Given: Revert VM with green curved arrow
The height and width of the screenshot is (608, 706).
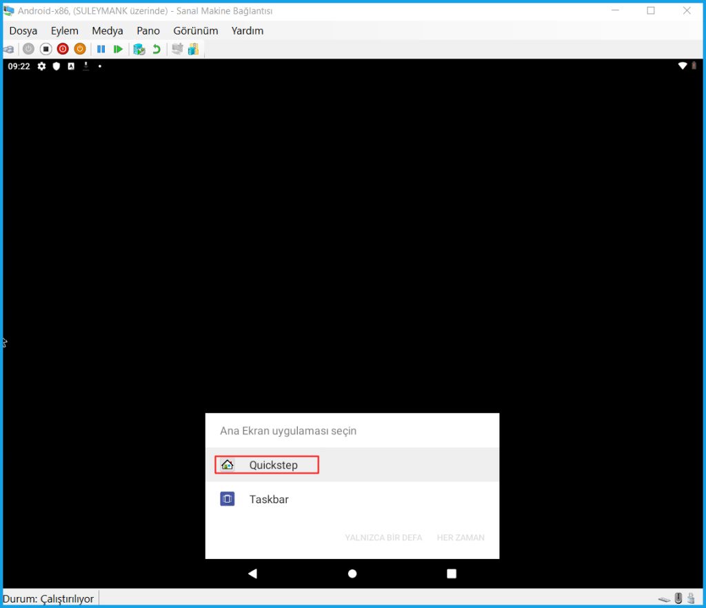Looking at the screenshot, I should tap(157, 49).
